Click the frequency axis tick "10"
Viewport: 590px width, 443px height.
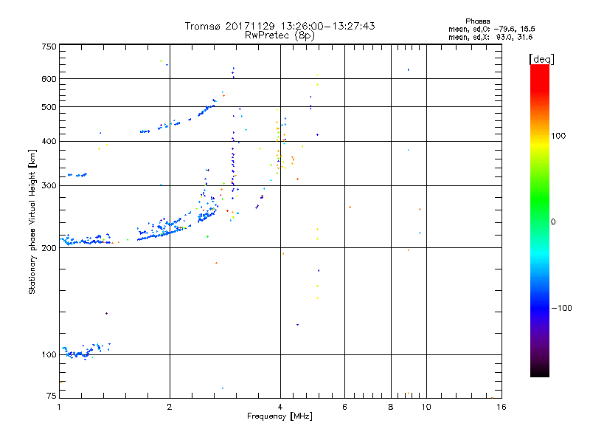click(x=426, y=407)
